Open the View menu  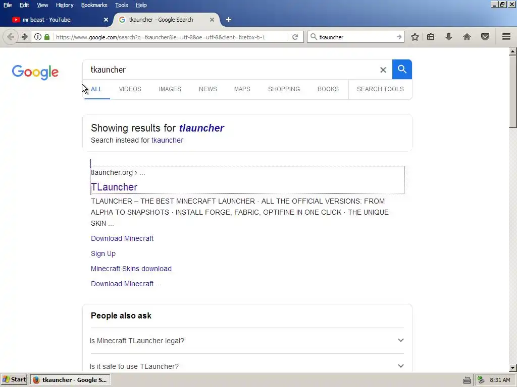tap(42, 5)
